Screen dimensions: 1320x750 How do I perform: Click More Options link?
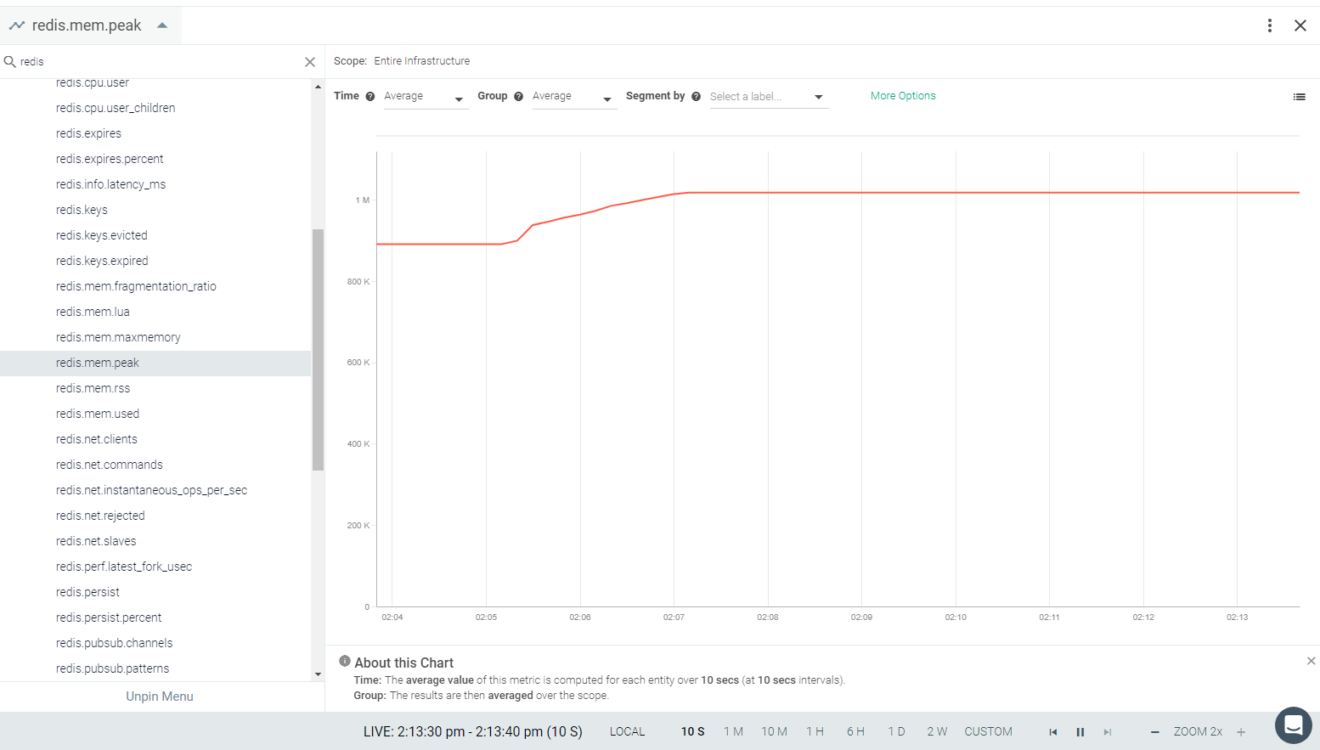click(903, 96)
